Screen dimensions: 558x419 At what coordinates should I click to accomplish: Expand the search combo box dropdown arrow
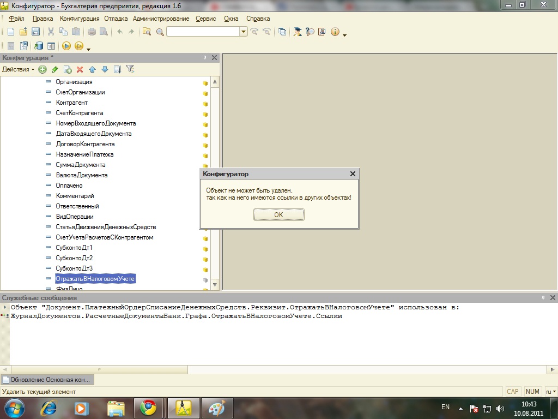[244, 32]
